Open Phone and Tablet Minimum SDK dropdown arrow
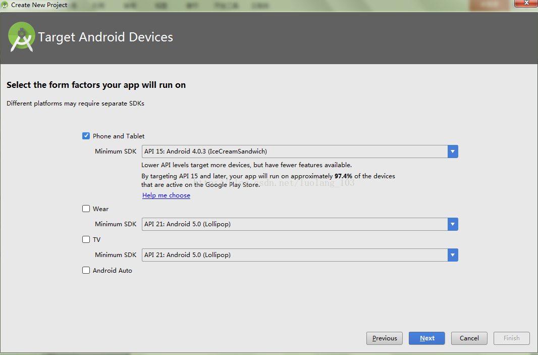Screen dimensions: 538x355 coord(453,151)
